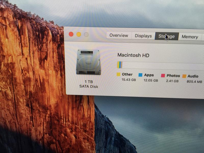Click the Photos category label

pyautogui.click(x=173, y=75)
